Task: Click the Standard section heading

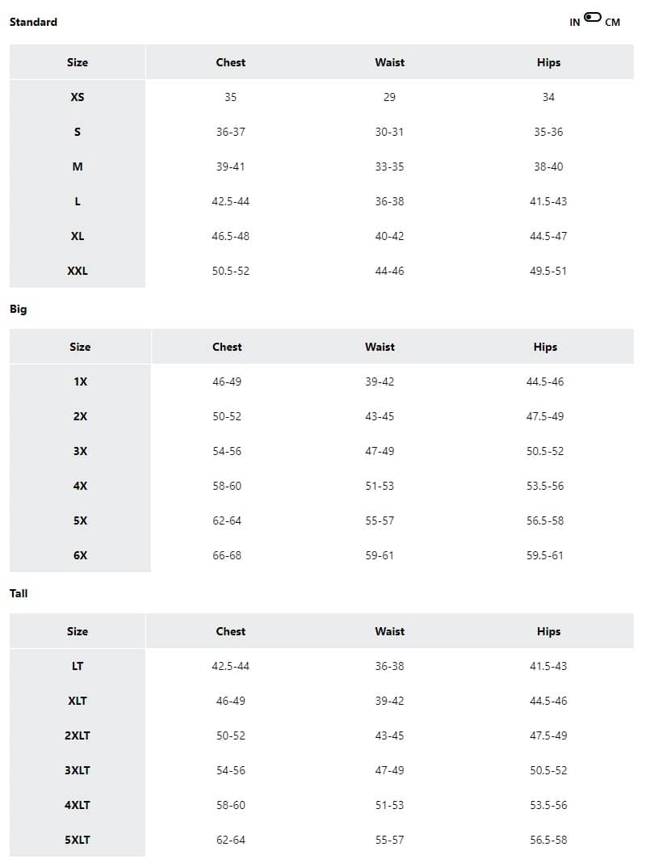Action: coord(33,22)
